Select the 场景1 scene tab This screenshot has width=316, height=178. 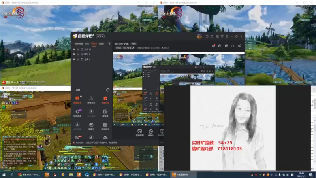tap(102, 44)
